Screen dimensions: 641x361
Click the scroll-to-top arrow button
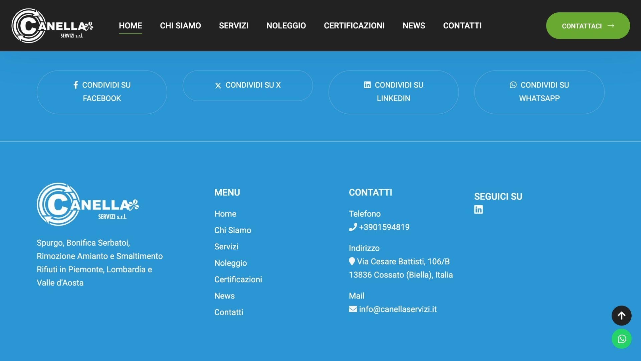(621, 316)
